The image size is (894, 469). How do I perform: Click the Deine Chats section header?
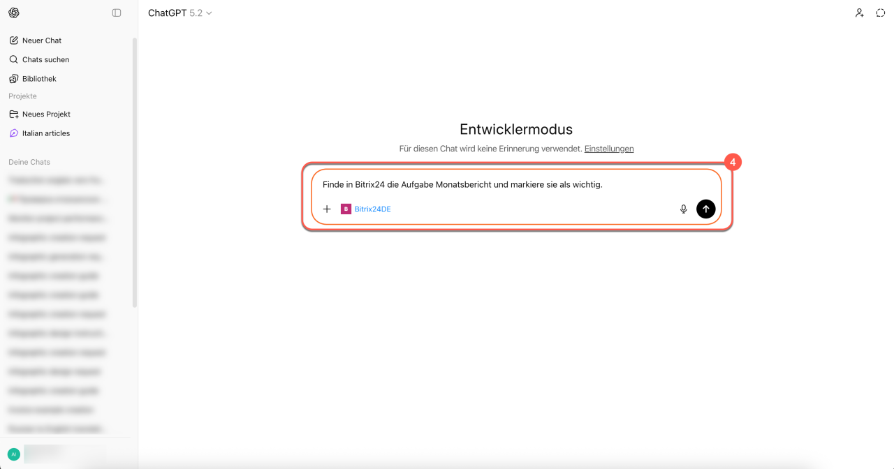click(x=29, y=162)
